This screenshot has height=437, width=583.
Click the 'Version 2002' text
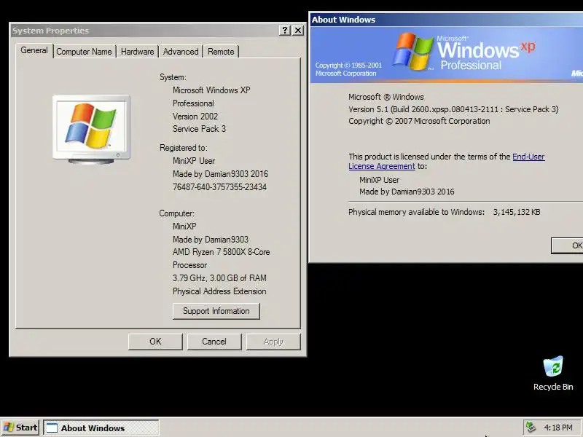195,117
